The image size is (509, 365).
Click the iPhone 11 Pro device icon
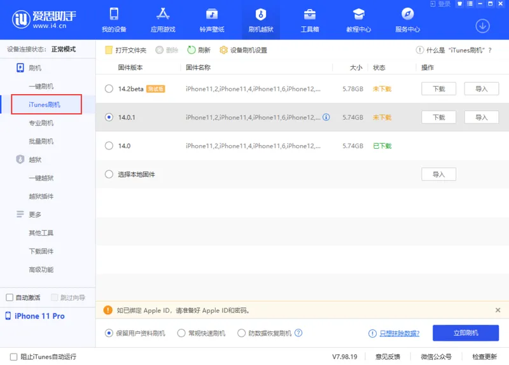8,315
